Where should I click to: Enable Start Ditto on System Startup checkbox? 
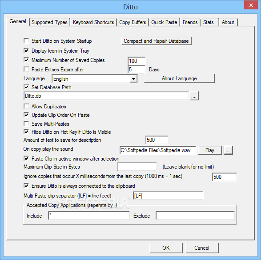[x=26, y=41]
